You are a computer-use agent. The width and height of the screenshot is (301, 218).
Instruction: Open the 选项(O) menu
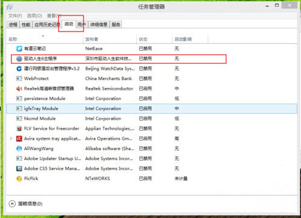(34, 16)
